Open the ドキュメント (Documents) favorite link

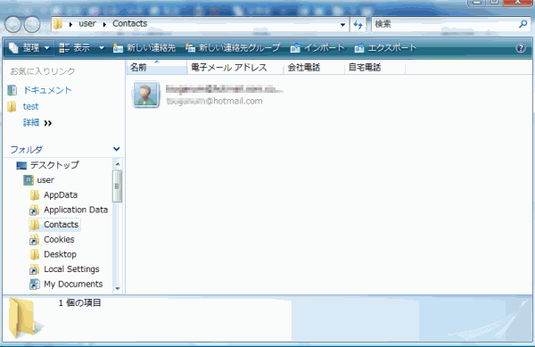(x=47, y=90)
